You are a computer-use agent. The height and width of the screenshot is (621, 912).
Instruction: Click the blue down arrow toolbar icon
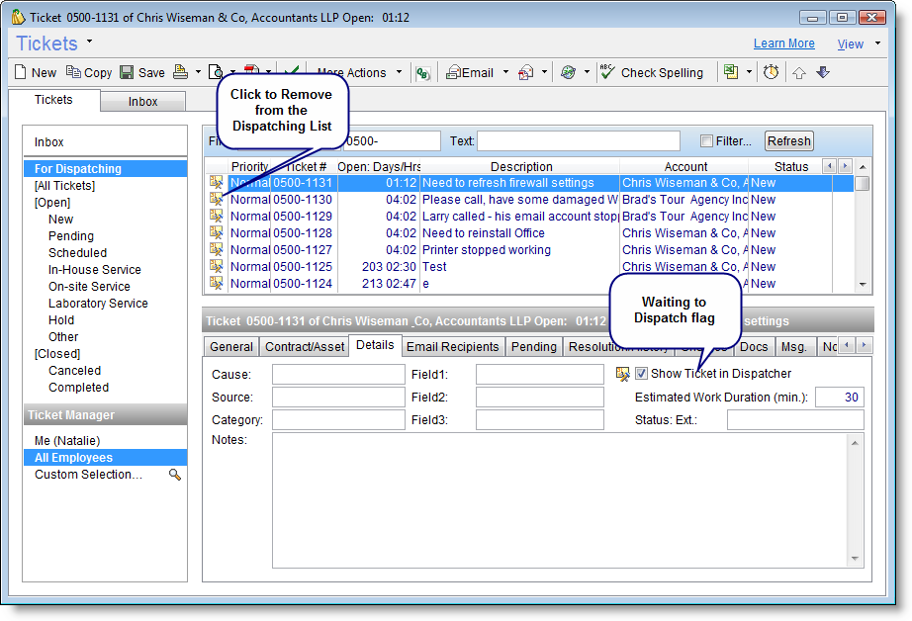823,72
